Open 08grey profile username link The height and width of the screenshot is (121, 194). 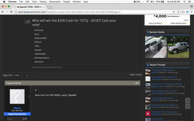17,108
